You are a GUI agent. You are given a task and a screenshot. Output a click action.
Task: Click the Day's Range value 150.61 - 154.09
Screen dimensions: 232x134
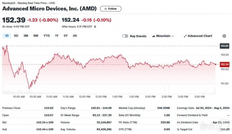(101, 108)
